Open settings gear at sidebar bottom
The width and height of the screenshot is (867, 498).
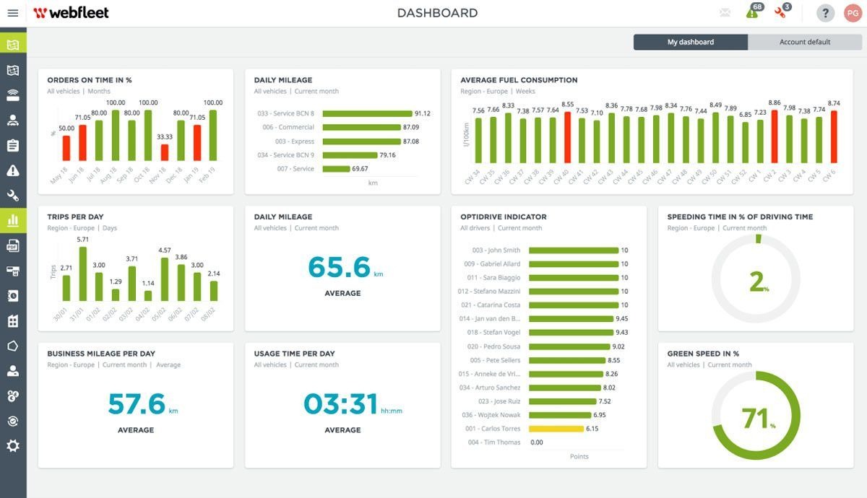point(13,446)
